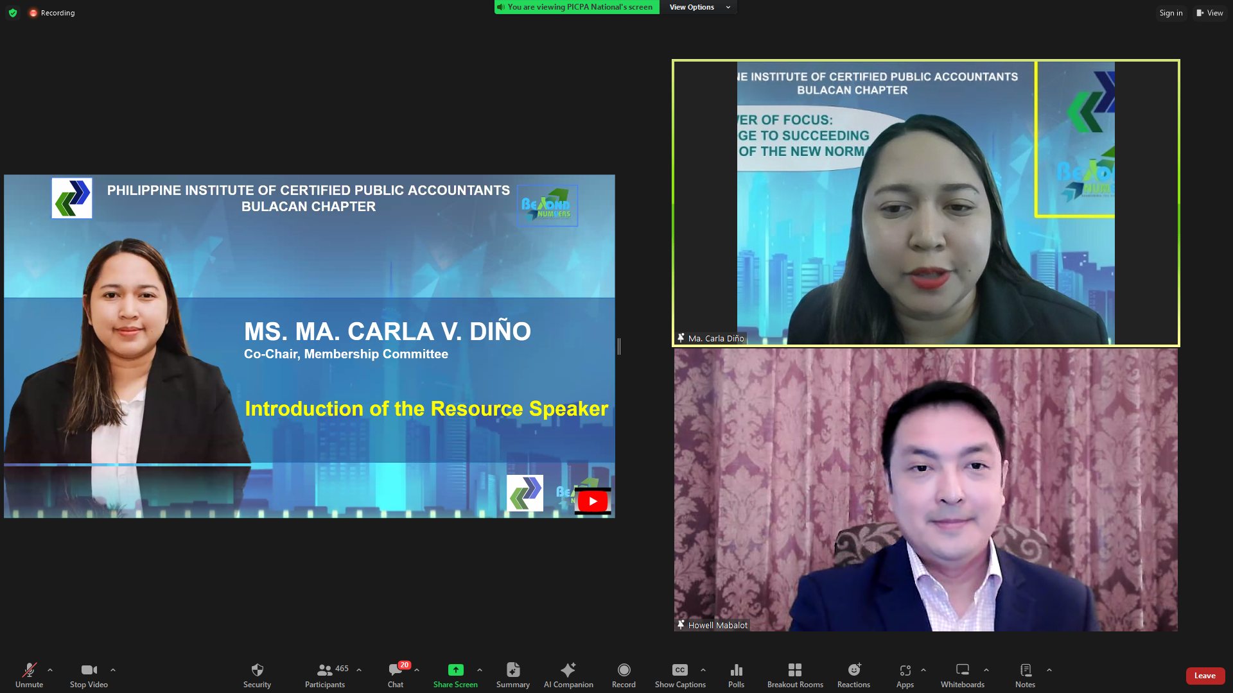Leave the meeting
This screenshot has width=1233, height=693.
click(1205, 676)
